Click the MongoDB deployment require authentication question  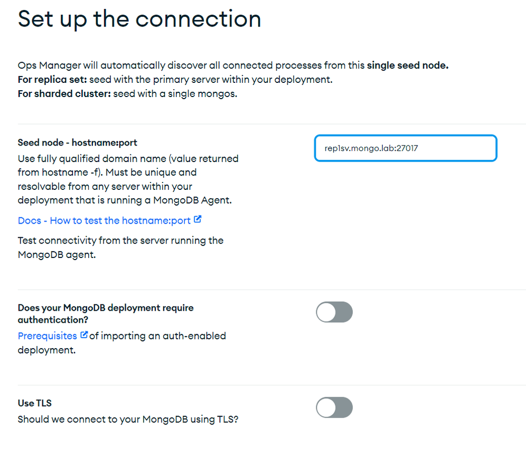(106, 314)
